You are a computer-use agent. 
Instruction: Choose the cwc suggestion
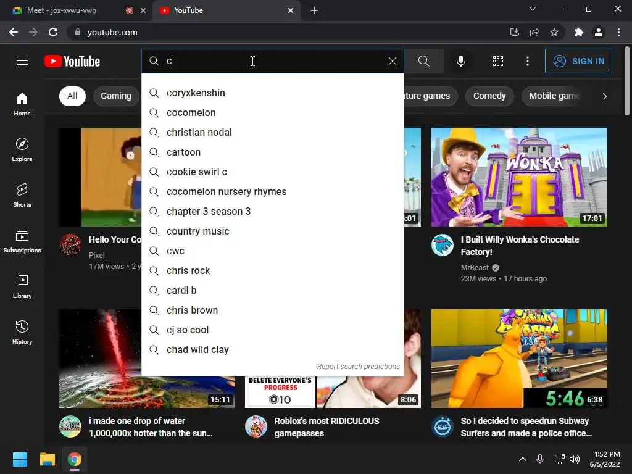tap(272, 251)
